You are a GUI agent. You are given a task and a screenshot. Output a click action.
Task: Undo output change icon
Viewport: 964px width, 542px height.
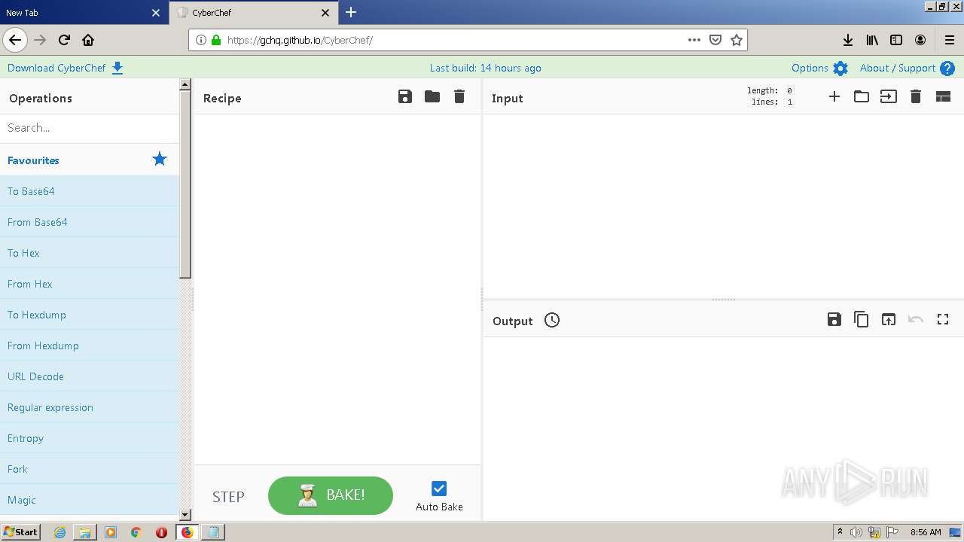click(916, 319)
